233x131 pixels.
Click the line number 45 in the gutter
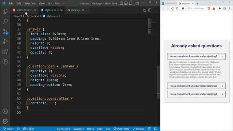[x=19, y=66]
